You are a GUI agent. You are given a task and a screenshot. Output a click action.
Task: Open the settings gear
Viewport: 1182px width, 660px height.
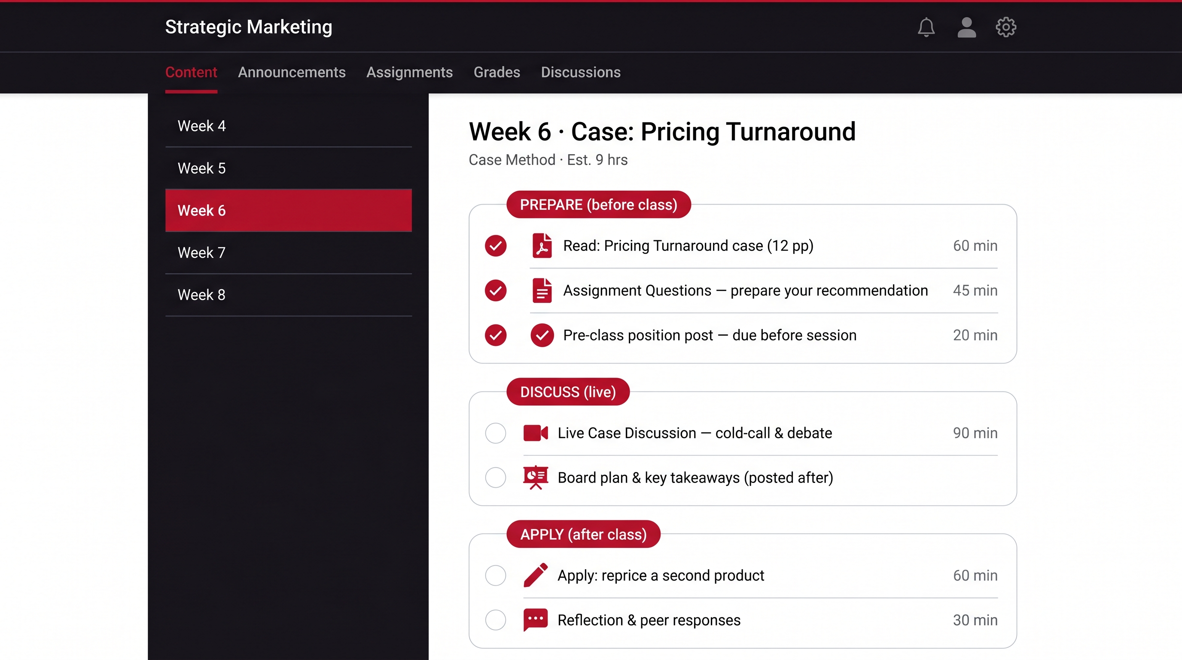(x=1006, y=27)
